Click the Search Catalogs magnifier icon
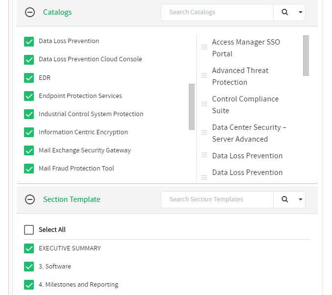Image resolution: width=332 pixels, height=295 pixels. pyautogui.click(x=284, y=12)
